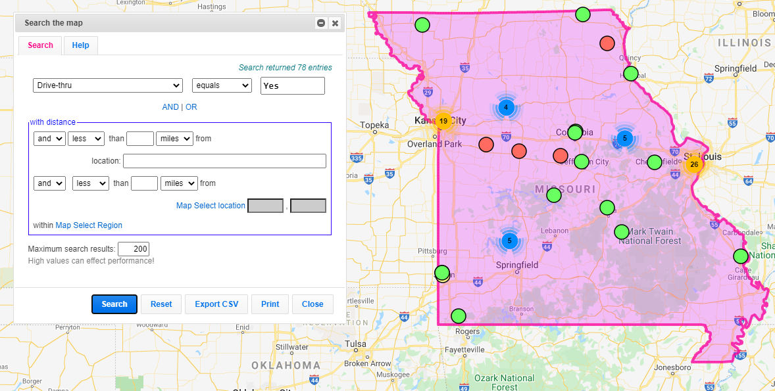775x391 pixels.
Task: Click the green marker near Cape Girardeau
Action: (741, 256)
